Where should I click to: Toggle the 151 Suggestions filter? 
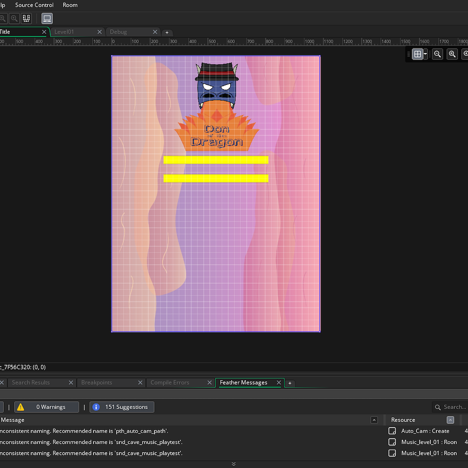[122, 407]
